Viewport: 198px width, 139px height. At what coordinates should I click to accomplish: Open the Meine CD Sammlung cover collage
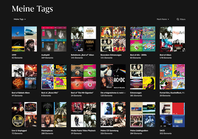click(x=113, y=115)
